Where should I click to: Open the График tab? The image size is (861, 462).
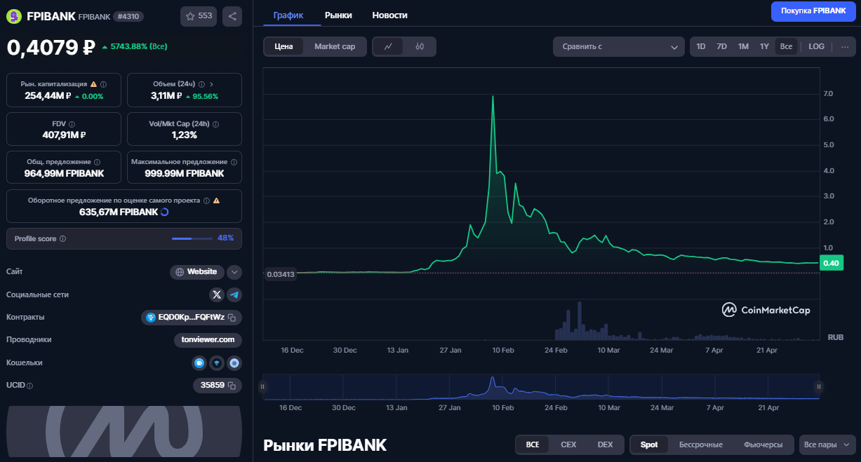point(288,15)
